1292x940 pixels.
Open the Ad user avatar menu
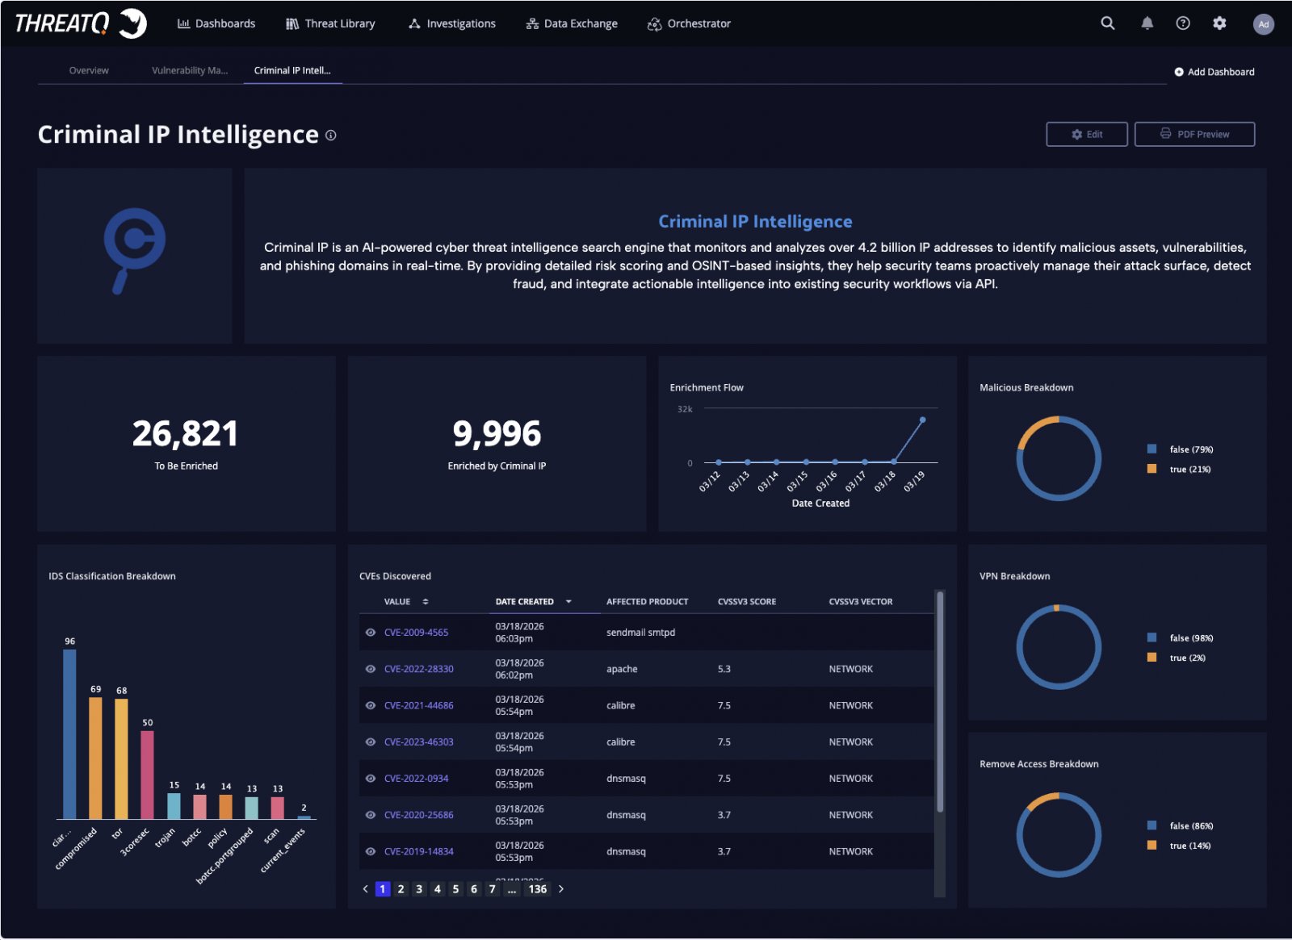point(1263,24)
